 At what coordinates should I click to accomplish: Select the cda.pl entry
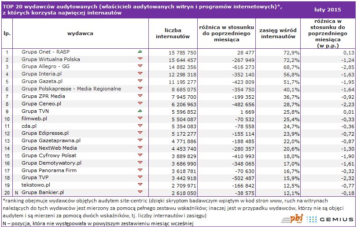tap(29, 126)
